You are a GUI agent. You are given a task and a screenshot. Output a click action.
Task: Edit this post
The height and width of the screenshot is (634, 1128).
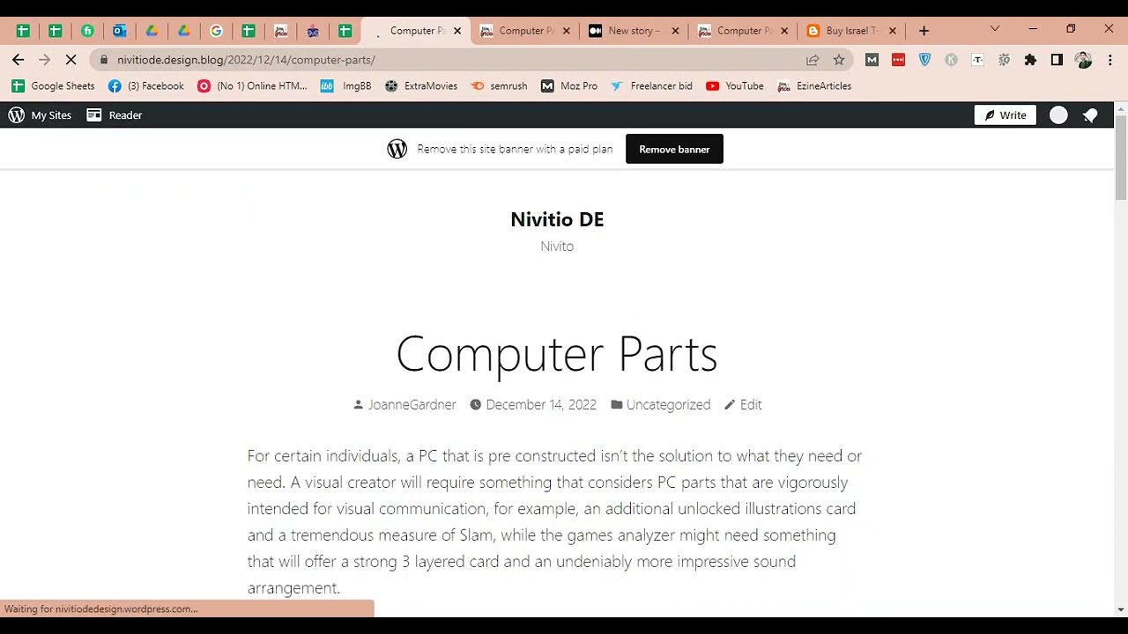tap(751, 405)
